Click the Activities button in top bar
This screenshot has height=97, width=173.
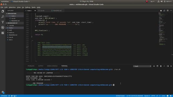5,1
